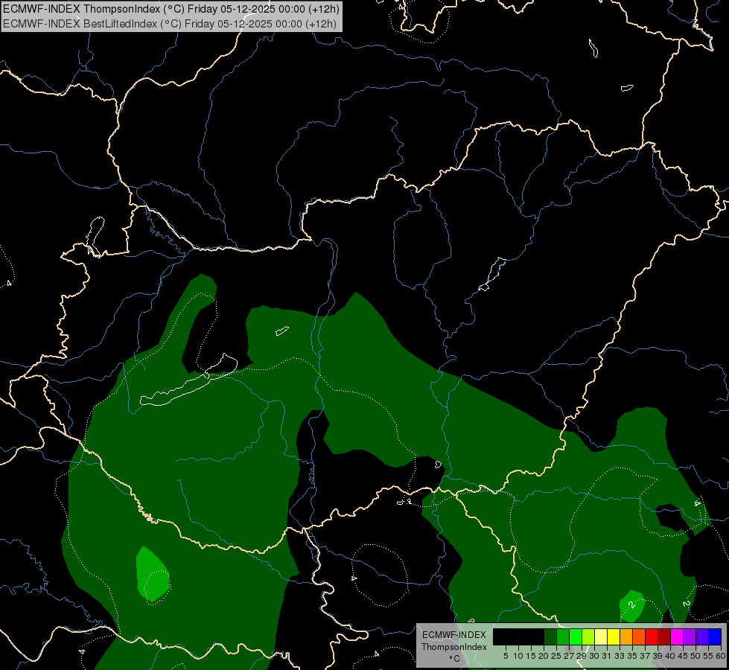Select the lime 29-30 legend swatch
The height and width of the screenshot is (670, 729).
click(x=588, y=636)
